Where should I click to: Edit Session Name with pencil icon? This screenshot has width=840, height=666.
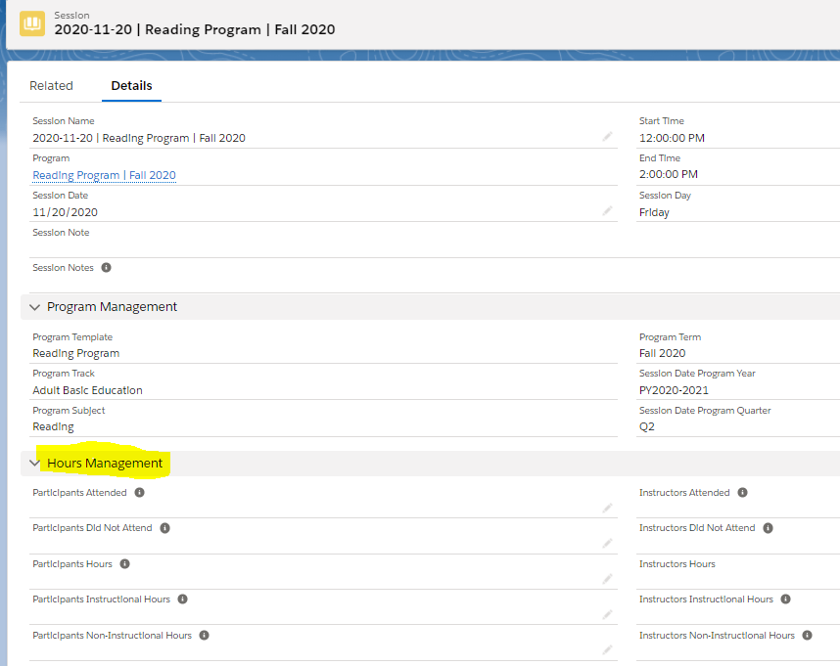click(x=607, y=137)
